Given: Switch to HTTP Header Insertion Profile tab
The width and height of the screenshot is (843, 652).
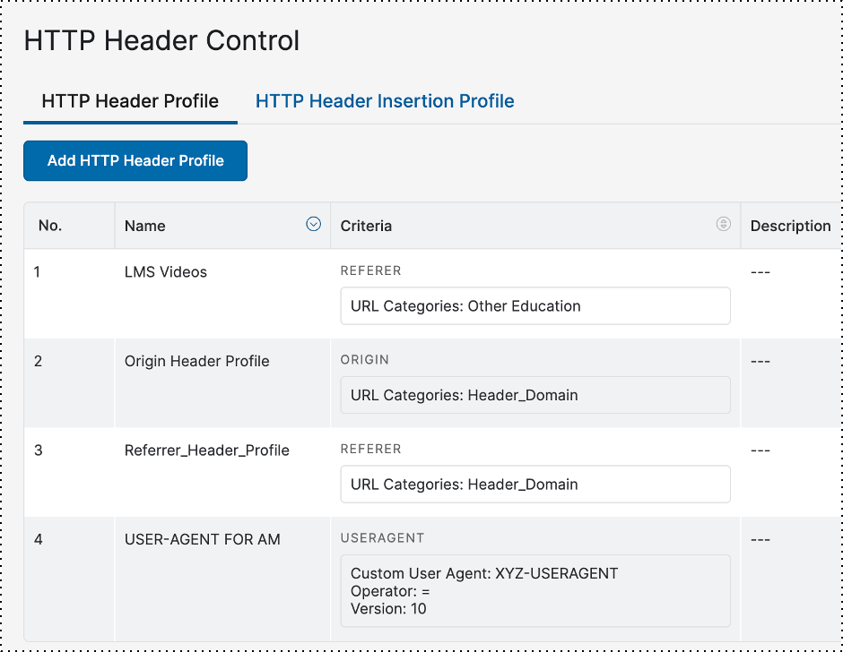Looking at the screenshot, I should 385,101.
